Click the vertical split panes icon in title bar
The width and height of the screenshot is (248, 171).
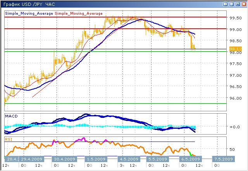(x=226, y=4)
